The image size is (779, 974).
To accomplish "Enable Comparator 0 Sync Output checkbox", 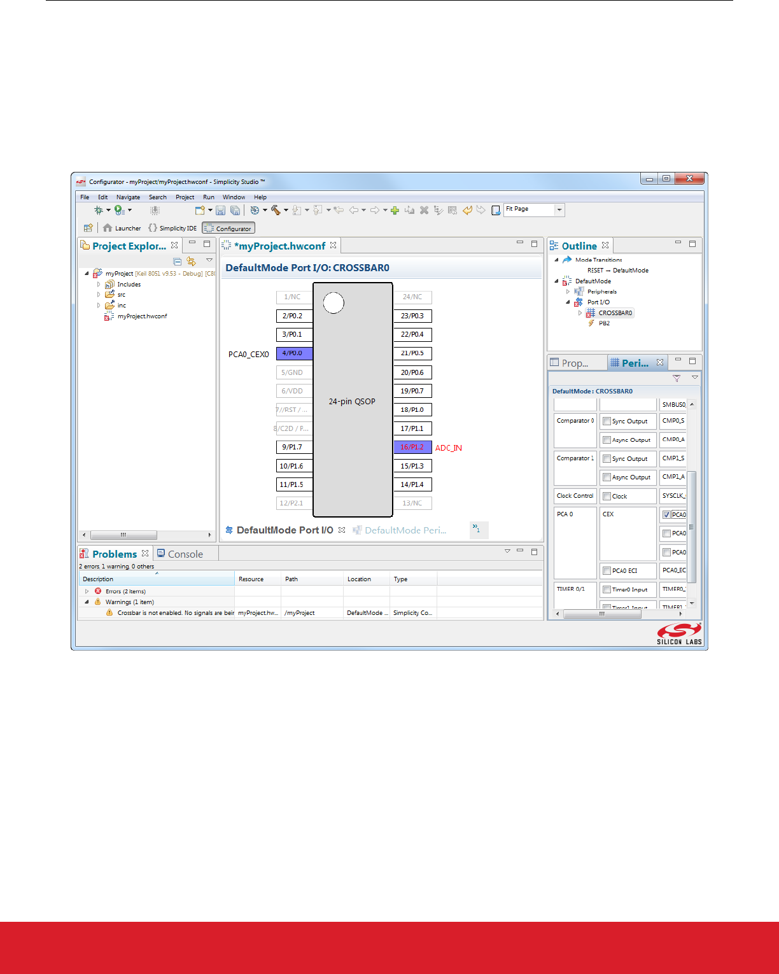I will coord(607,421).
